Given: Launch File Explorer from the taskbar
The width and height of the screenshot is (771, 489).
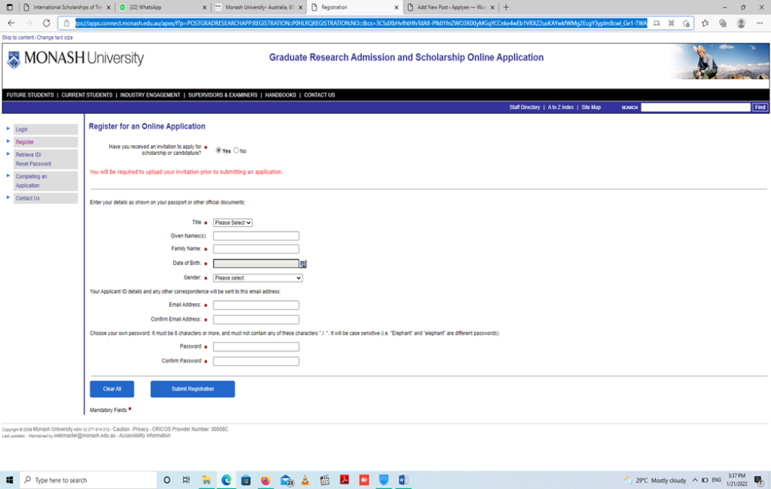Looking at the screenshot, I should point(206,480).
